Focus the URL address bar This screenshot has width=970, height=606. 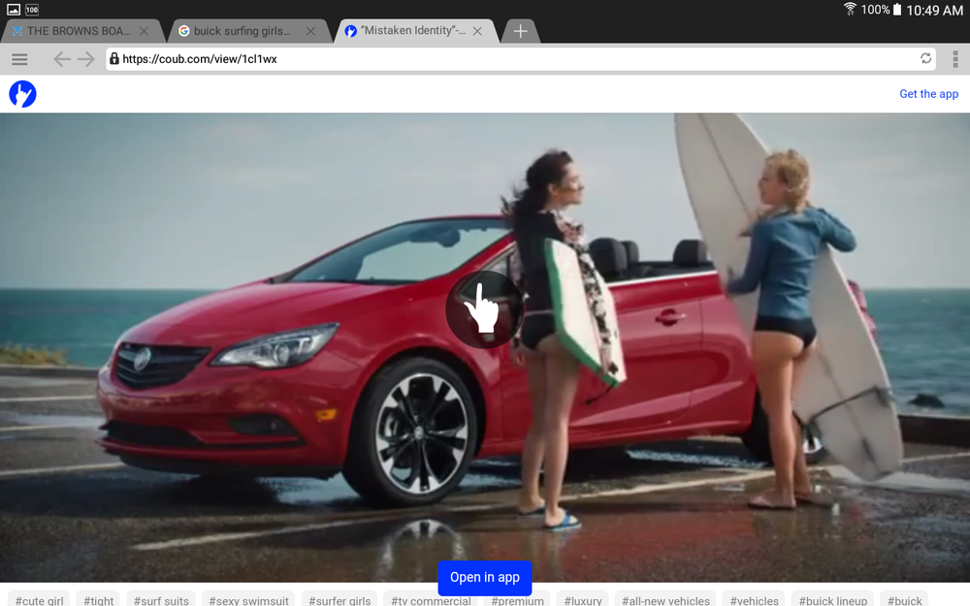point(520,59)
